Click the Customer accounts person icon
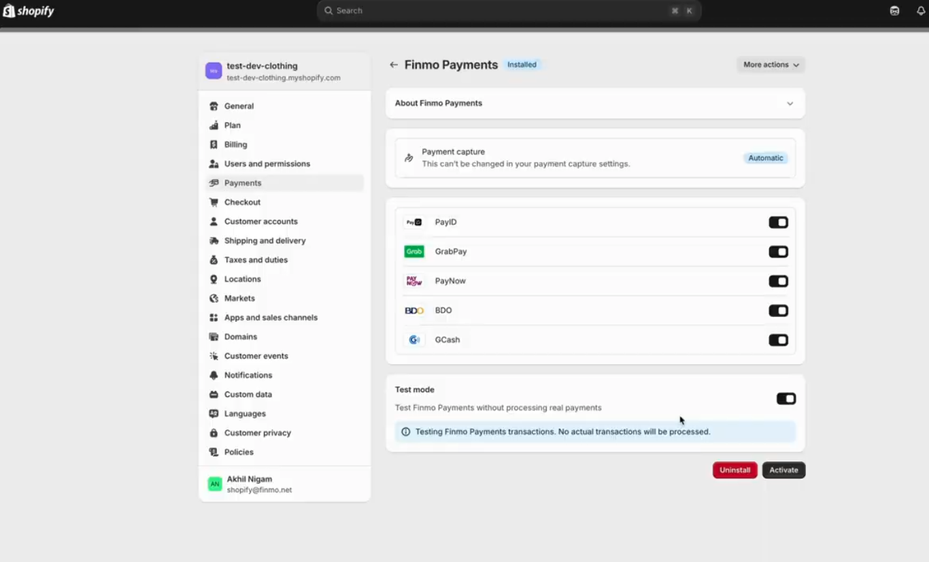Viewport: 929px width, 562px height. (214, 221)
